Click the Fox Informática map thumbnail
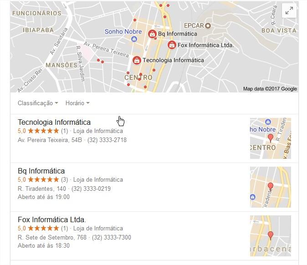Screen dimensions: 307x265 (x=271, y=236)
